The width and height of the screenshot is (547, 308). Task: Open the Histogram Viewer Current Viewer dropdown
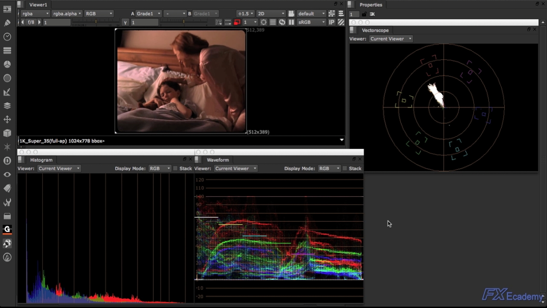(x=59, y=169)
